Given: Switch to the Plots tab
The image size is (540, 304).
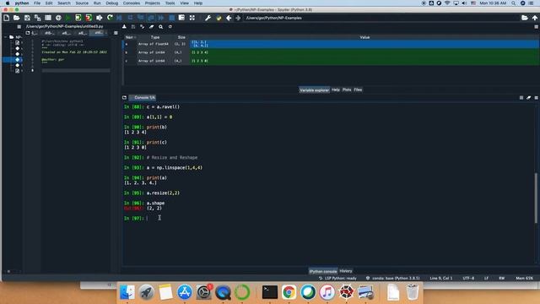Looking at the screenshot, I should coord(347,90).
